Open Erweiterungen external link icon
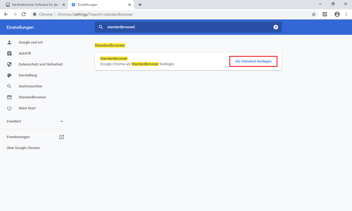352x211 pixels. click(x=62, y=137)
